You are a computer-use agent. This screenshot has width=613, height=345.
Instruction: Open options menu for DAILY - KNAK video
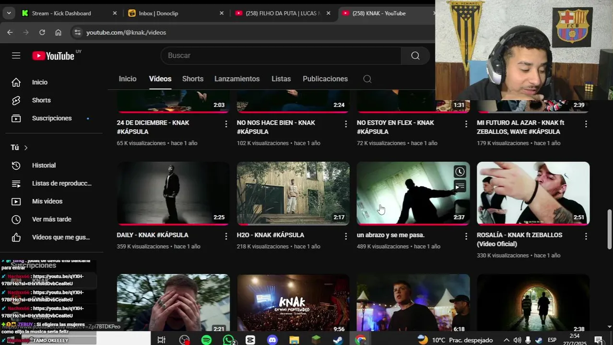click(226, 236)
